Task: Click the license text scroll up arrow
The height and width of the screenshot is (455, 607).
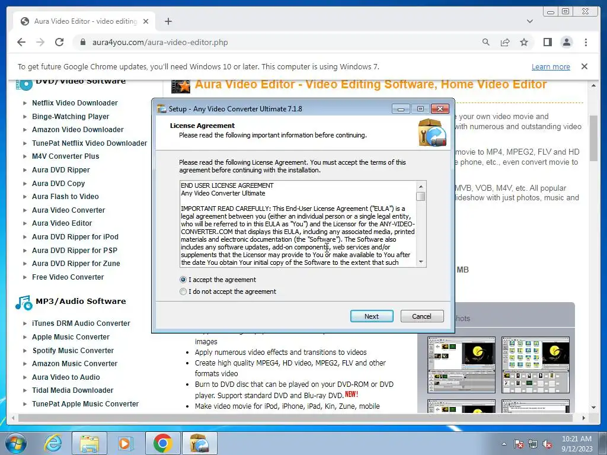Action: (421, 186)
